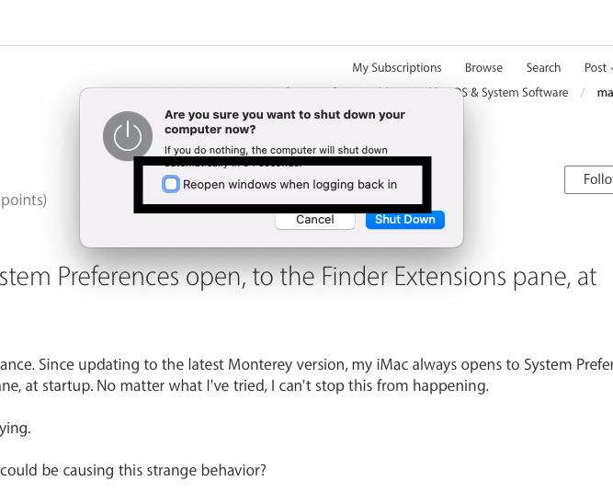
Task: Click the 'causing this strange behavior' question line
Action: [133, 470]
